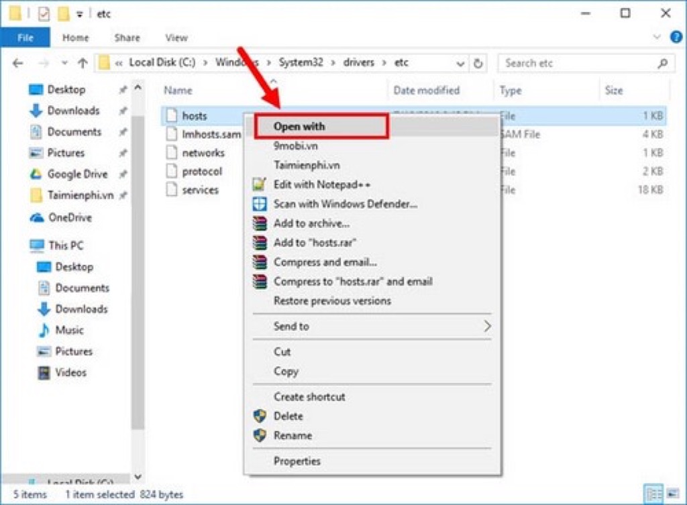The image size is (687, 505).
Task: Refresh the etc folder view
Action: click(478, 64)
